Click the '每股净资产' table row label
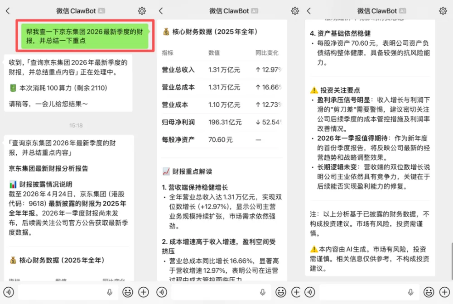 click(x=178, y=140)
